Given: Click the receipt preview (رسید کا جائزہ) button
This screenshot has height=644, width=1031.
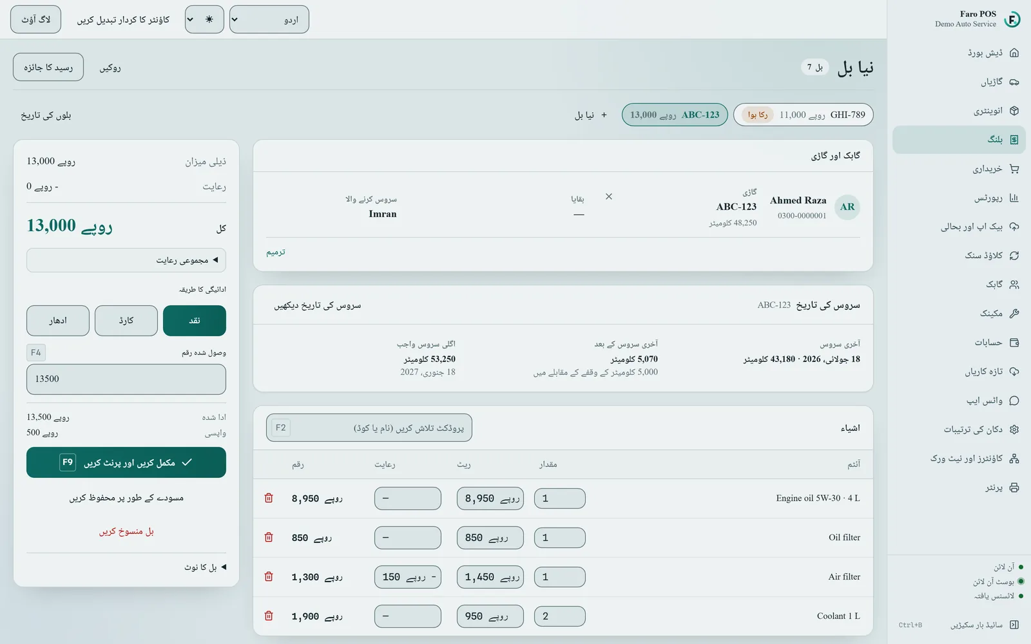Looking at the screenshot, I should [48, 67].
